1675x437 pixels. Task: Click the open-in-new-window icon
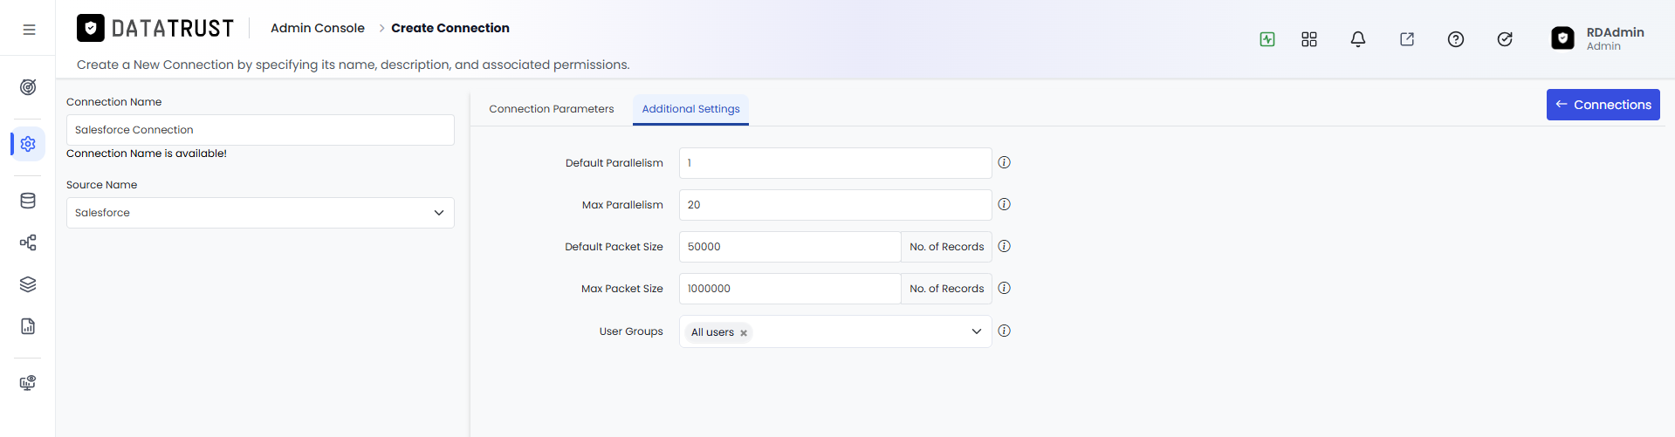point(1407,39)
